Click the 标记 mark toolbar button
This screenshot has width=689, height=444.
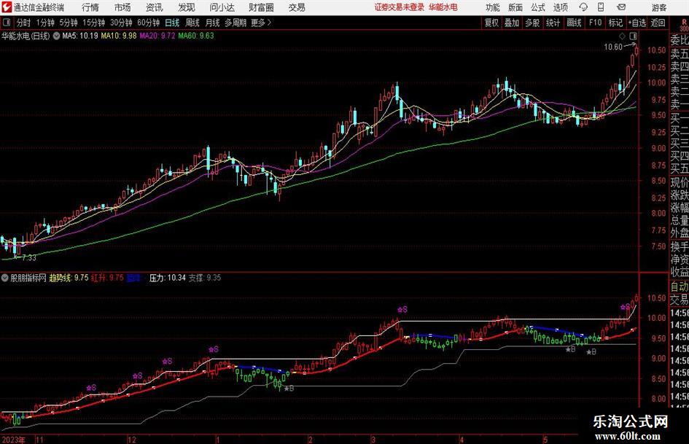pos(615,23)
